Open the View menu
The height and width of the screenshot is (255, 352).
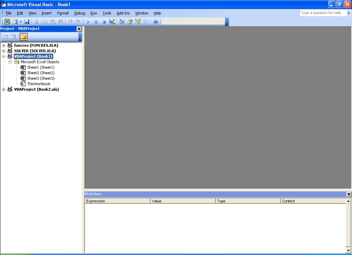pos(32,13)
